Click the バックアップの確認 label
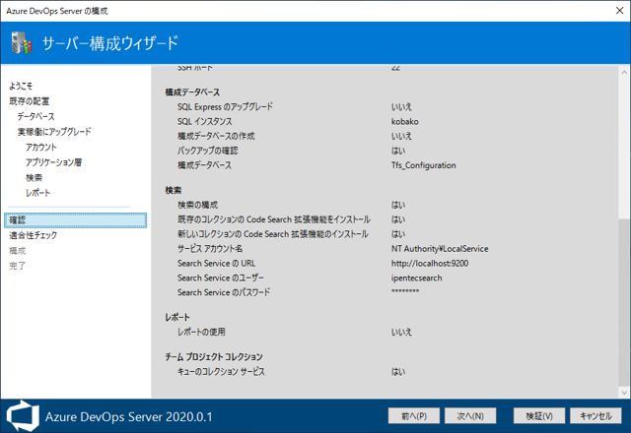This screenshot has width=631, height=433. pyautogui.click(x=208, y=151)
